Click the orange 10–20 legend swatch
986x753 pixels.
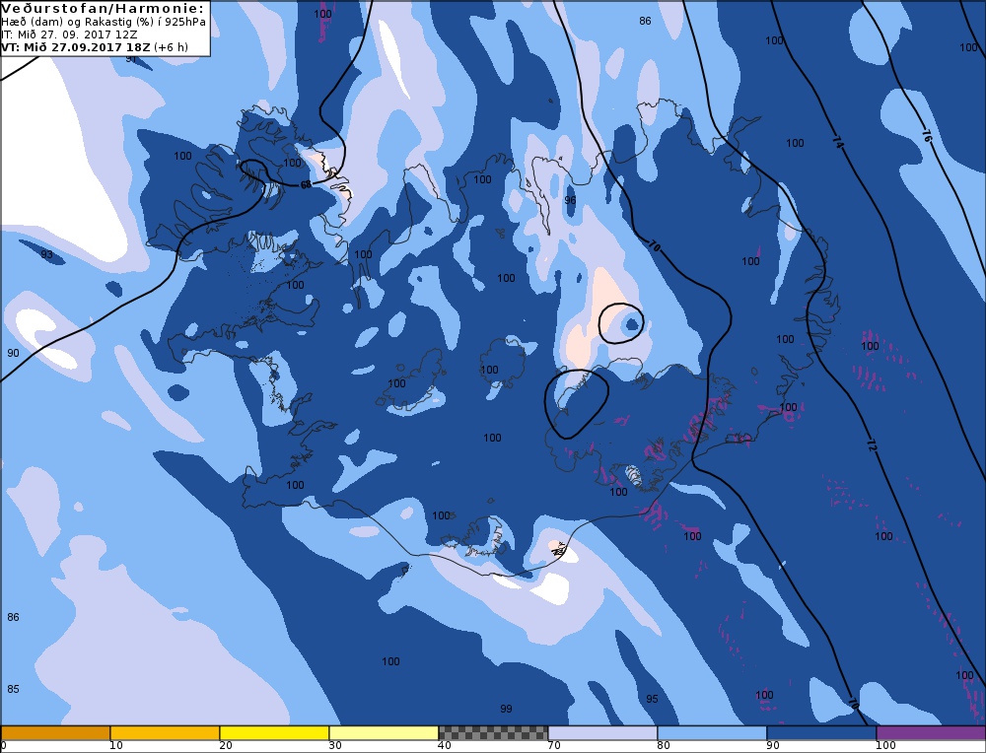(165, 732)
